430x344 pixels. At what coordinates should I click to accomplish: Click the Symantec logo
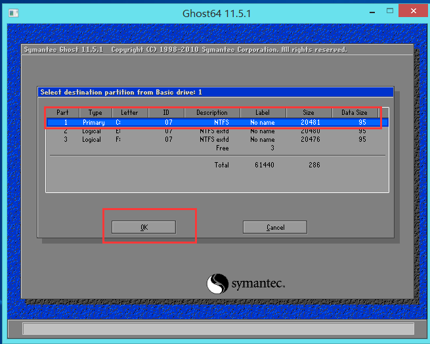click(x=246, y=284)
